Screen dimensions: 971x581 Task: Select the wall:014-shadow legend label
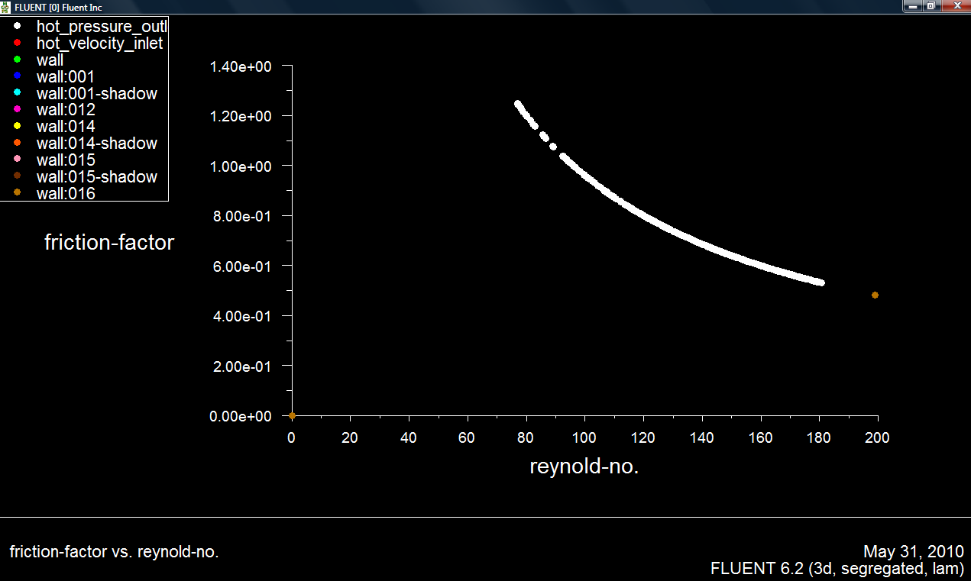click(x=96, y=144)
